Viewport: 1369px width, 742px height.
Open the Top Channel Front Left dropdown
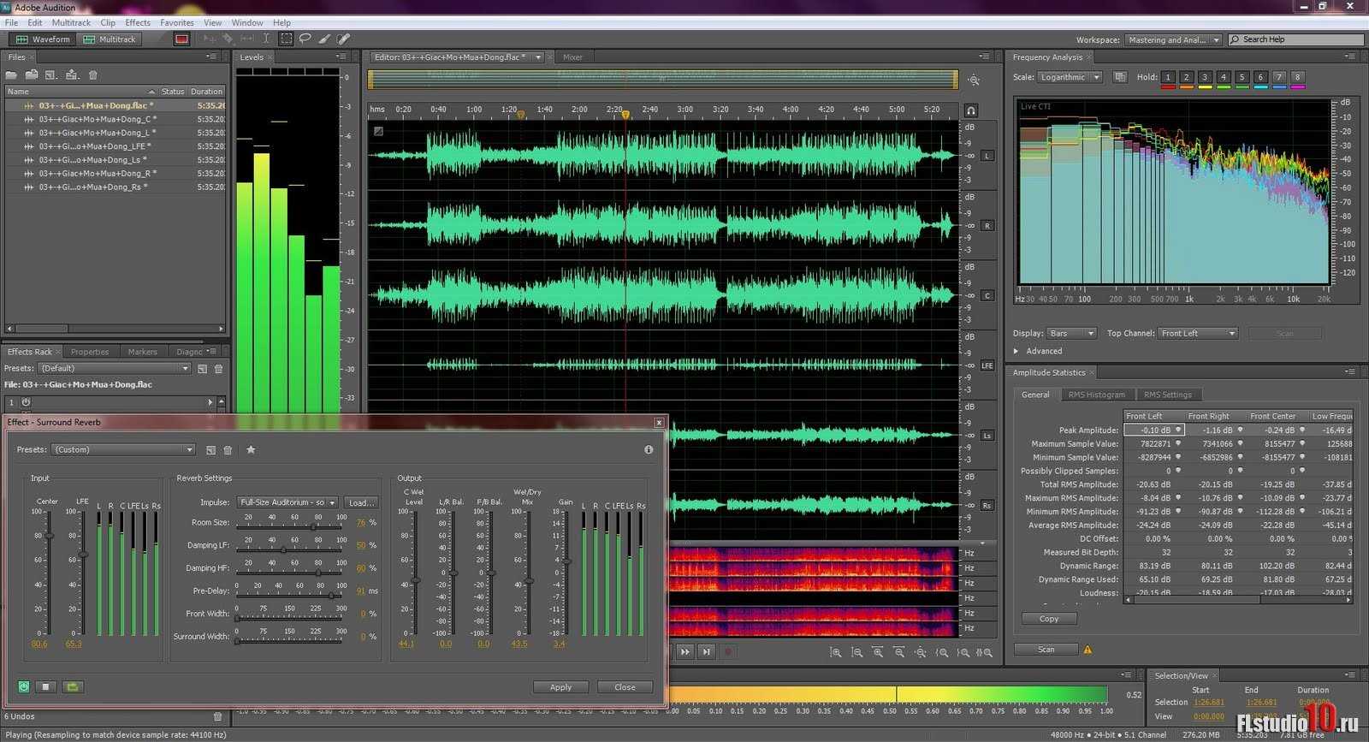pyautogui.click(x=1198, y=333)
